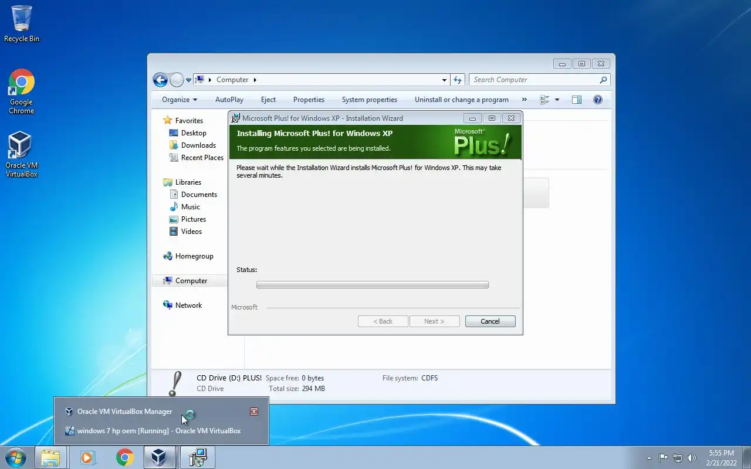Open the view options dropdown arrow

(557, 100)
